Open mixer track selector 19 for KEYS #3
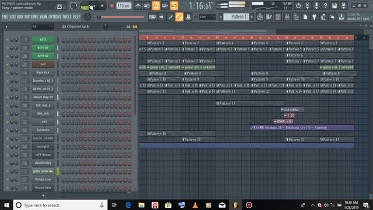The width and height of the screenshot is (373, 210). pyautogui.click(x=25, y=48)
